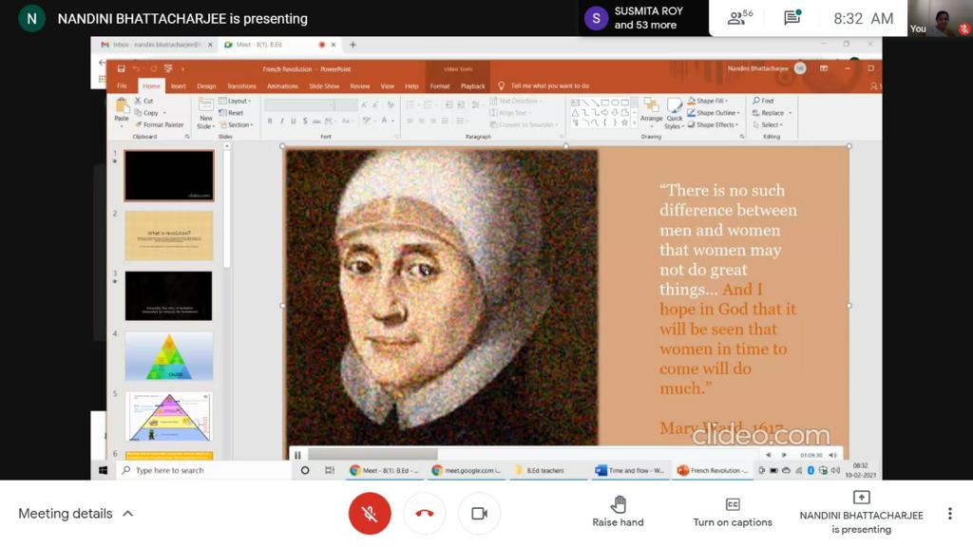Viewport: 973px width, 547px height.
Task: Unmute the microphone in the call
Action: click(370, 514)
